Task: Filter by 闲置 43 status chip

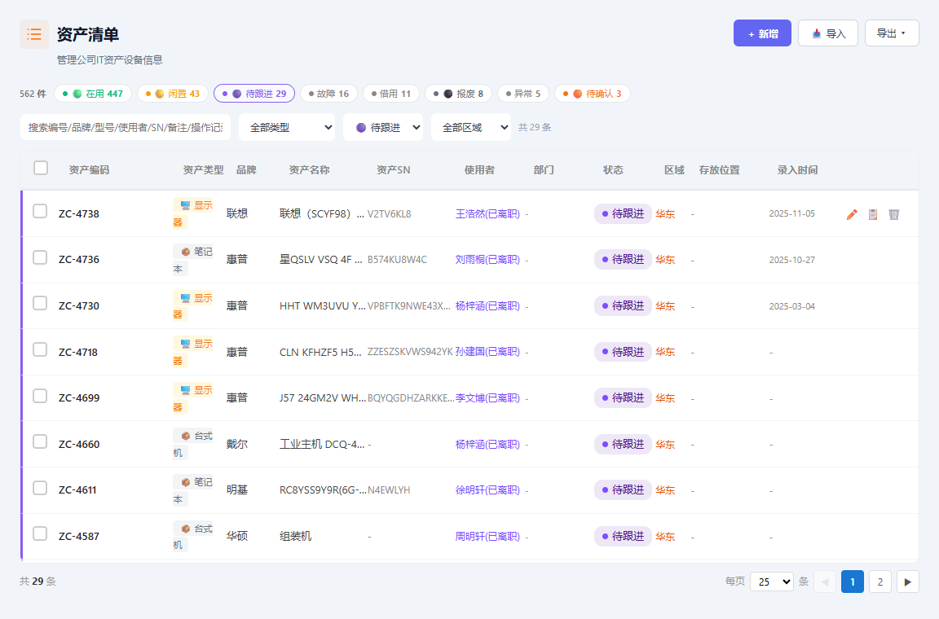Action: 173,94
